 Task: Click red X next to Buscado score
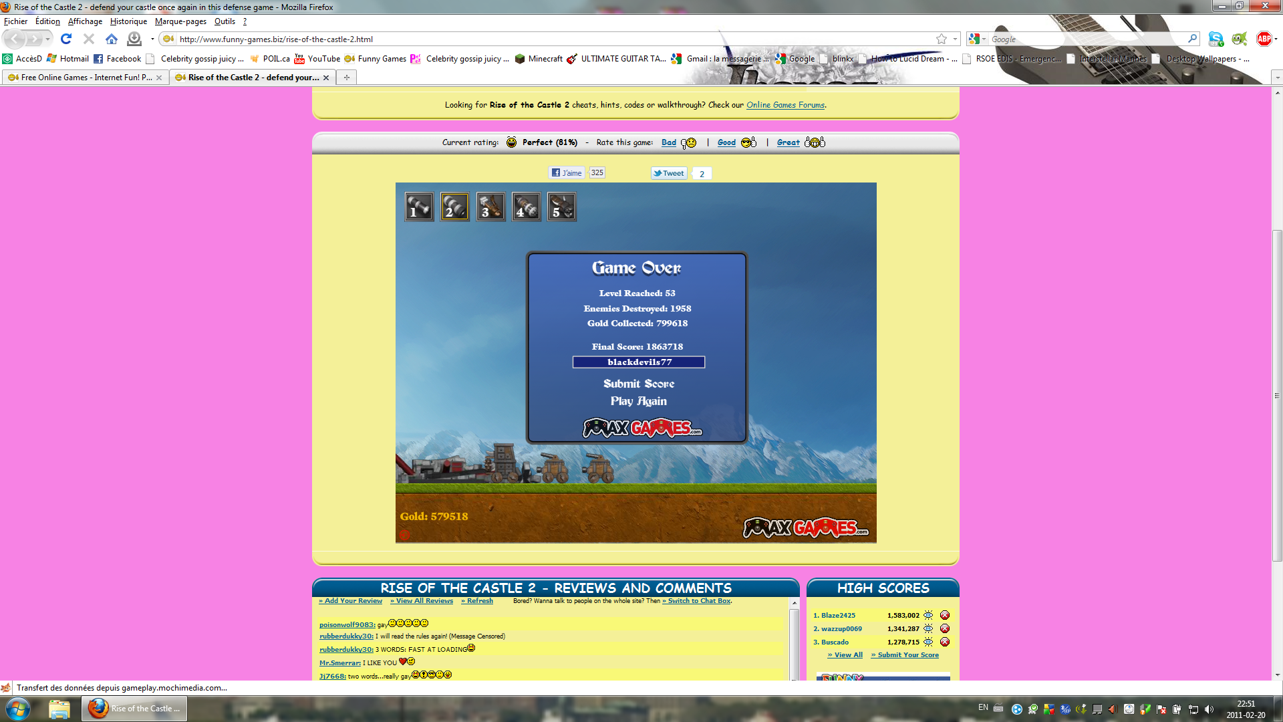point(945,642)
